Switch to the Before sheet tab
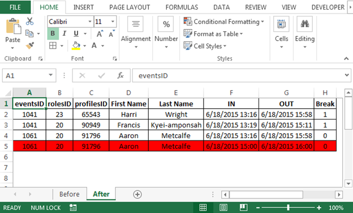Image resolution: width=353 pixels, height=213 pixels. coord(70,194)
